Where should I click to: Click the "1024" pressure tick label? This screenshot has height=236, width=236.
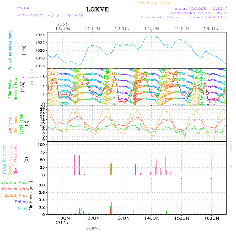click(40, 35)
